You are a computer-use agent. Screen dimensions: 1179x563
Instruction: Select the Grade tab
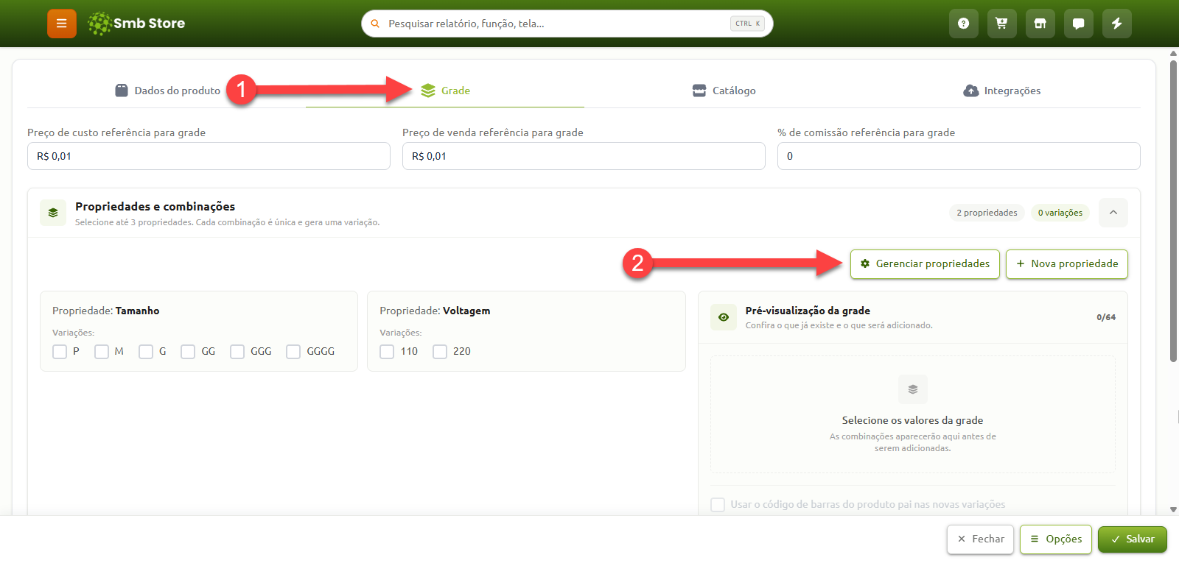[445, 91]
